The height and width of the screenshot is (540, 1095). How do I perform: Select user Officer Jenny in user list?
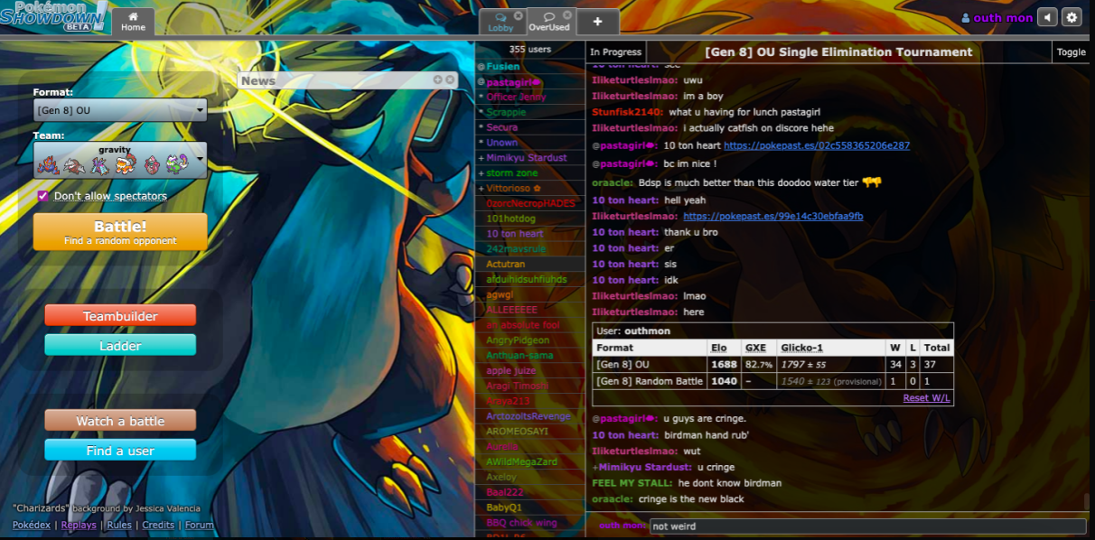[530, 98]
